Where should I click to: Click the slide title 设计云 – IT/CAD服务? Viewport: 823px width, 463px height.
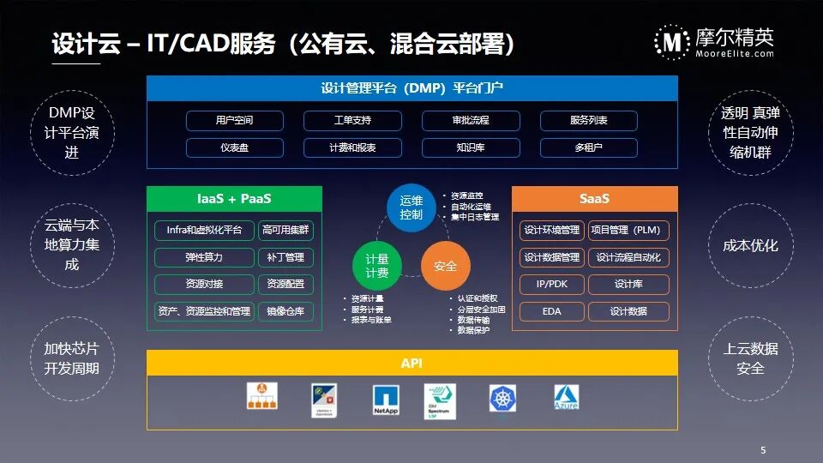pyautogui.click(x=164, y=44)
